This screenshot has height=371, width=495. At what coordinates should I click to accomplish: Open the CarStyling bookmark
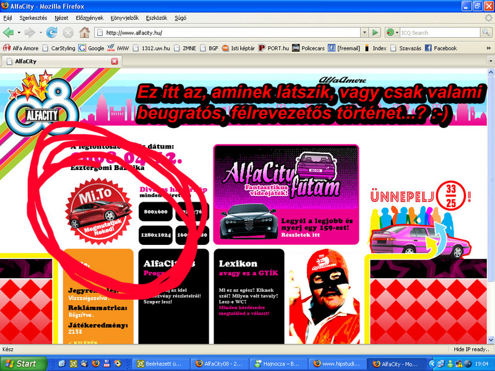point(59,48)
